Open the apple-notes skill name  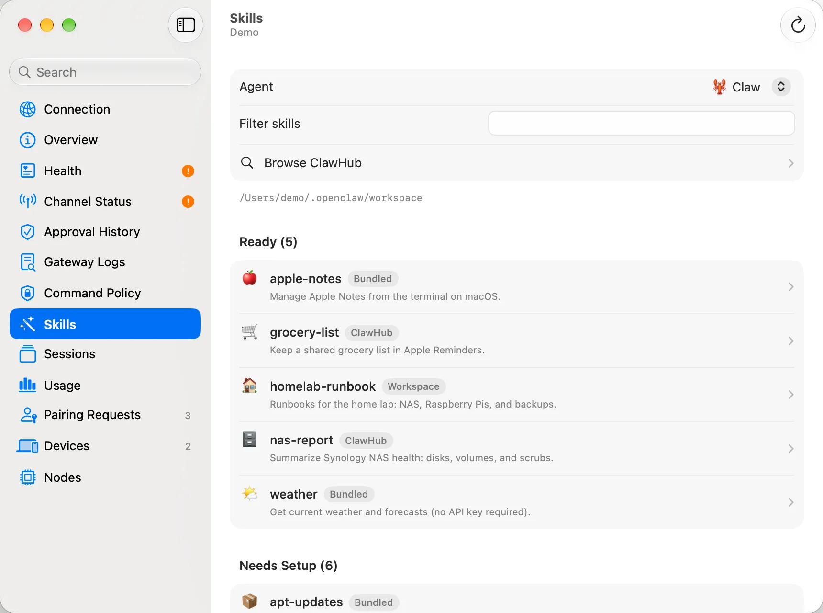point(305,279)
